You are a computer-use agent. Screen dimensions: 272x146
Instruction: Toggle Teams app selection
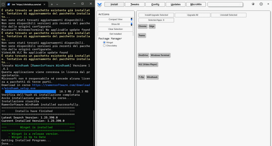[142, 36]
